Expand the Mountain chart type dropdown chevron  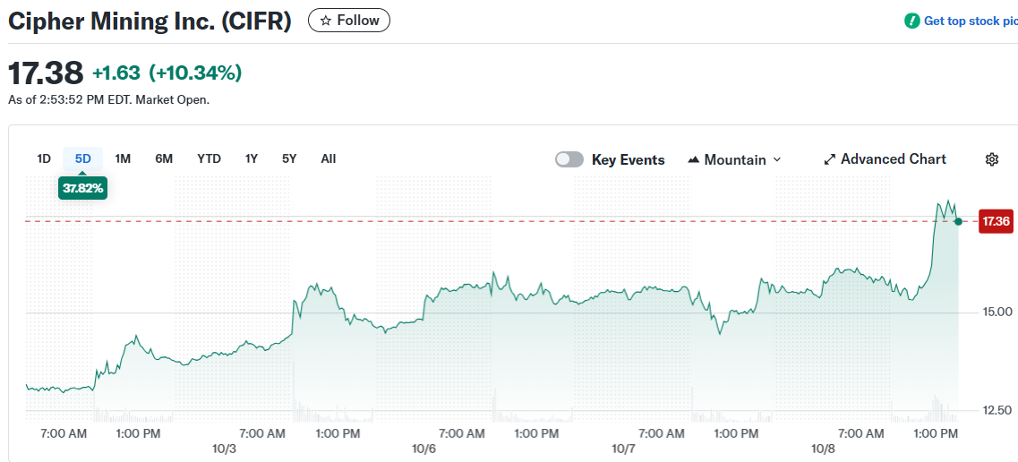tap(776, 159)
